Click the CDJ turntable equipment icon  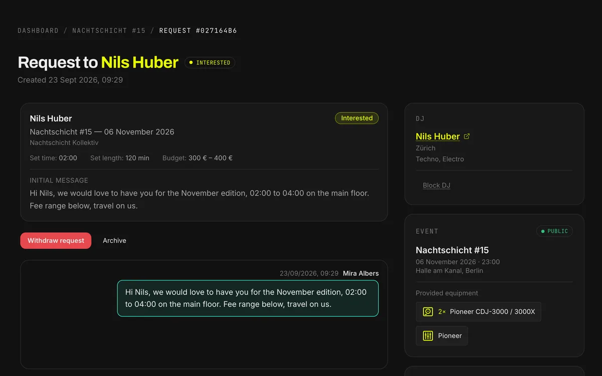pyautogui.click(x=428, y=311)
